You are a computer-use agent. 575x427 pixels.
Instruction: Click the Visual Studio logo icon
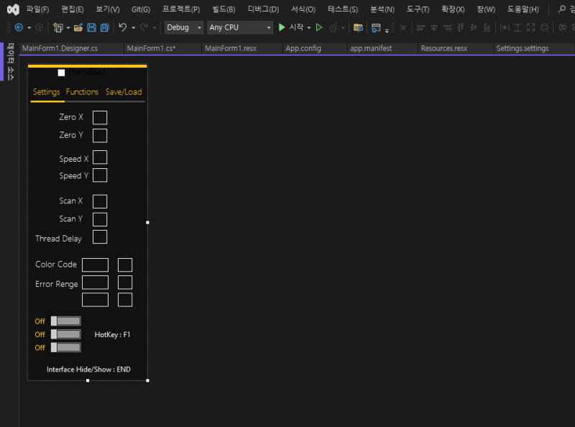(12, 9)
